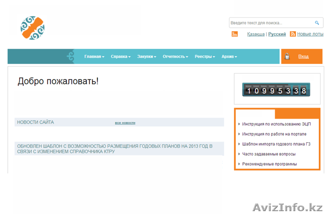Click the НОВОСТИ САЙТА heading

coord(36,122)
